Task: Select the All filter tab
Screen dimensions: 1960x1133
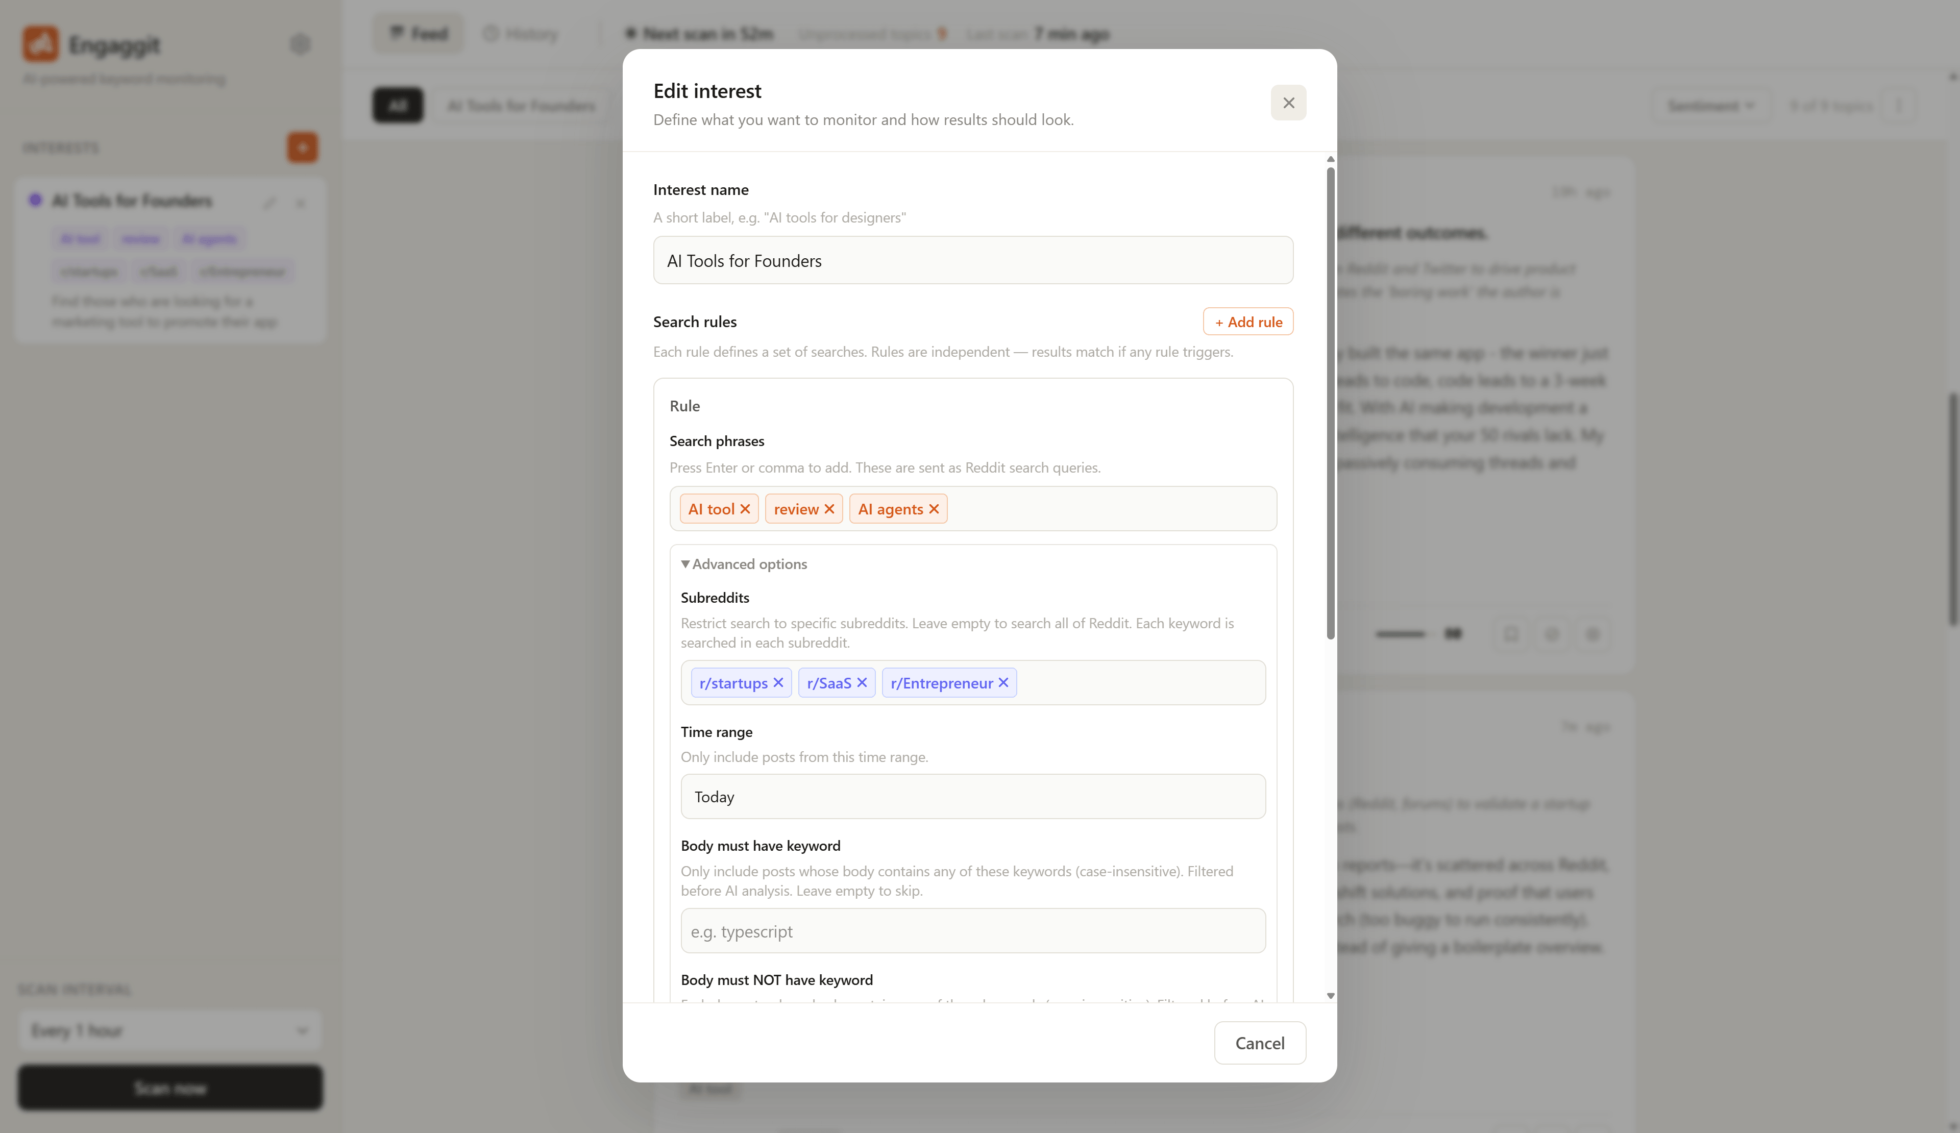Action: coord(398,105)
